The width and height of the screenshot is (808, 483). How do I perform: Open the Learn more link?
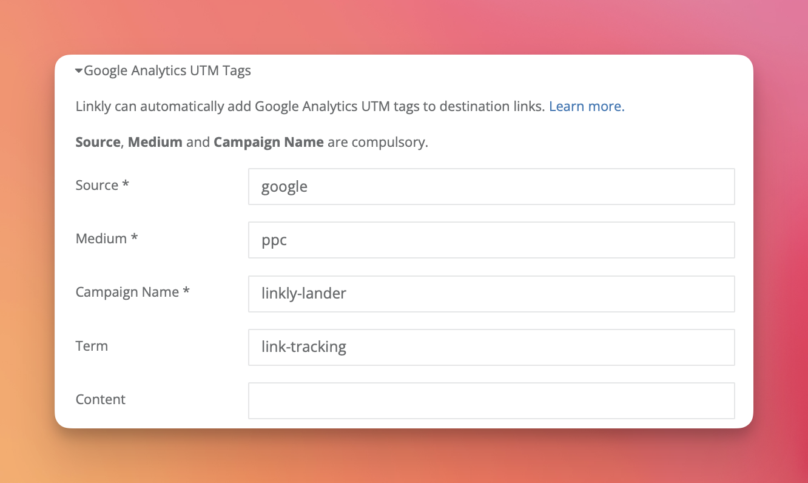(x=586, y=106)
